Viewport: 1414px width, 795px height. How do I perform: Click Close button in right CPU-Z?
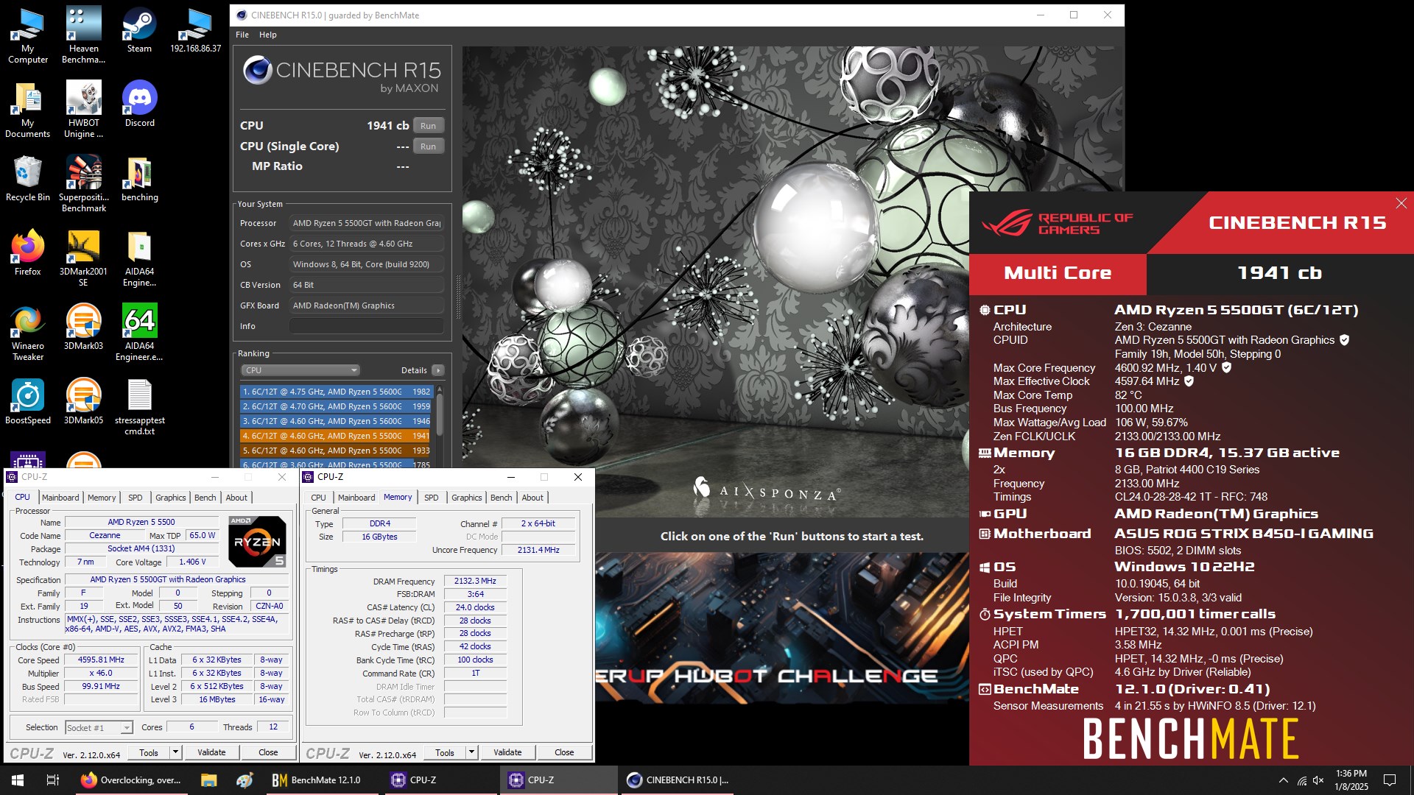pyautogui.click(x=564, y=752)
